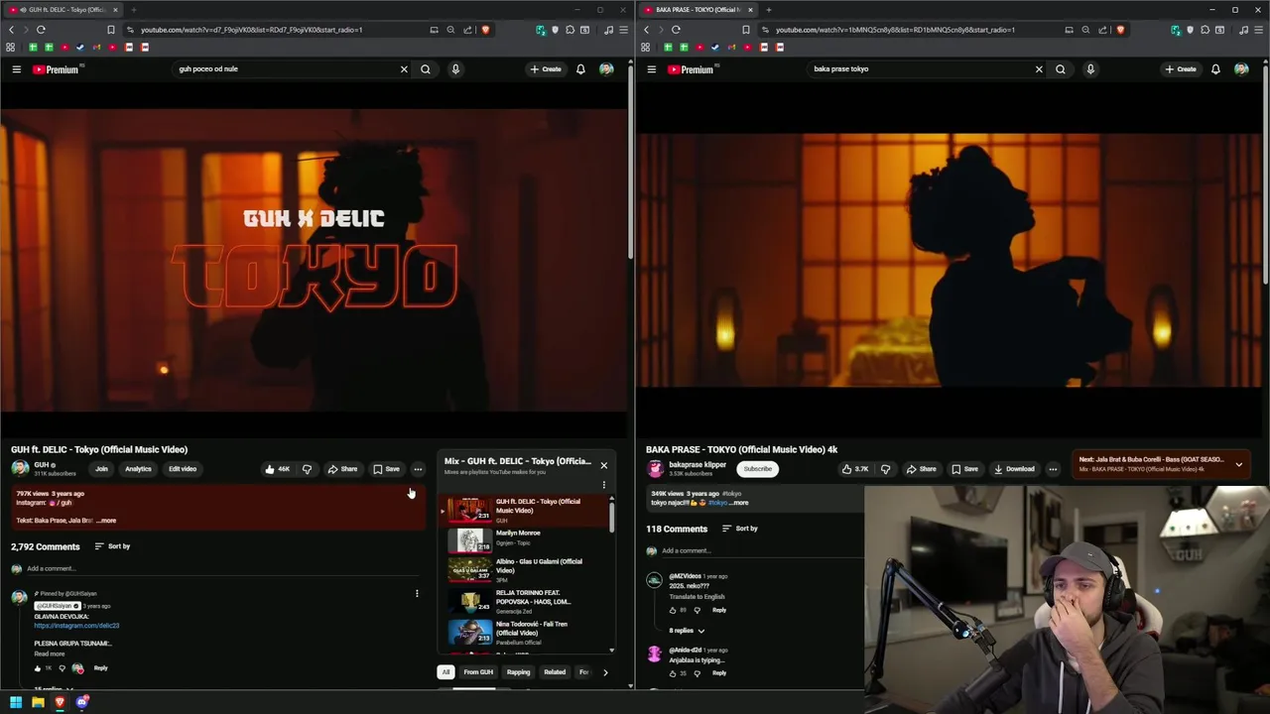Screen dimensions: 1270x714
Task: Click Brave Shields icon in right address bar
Action: (1120, 30)
